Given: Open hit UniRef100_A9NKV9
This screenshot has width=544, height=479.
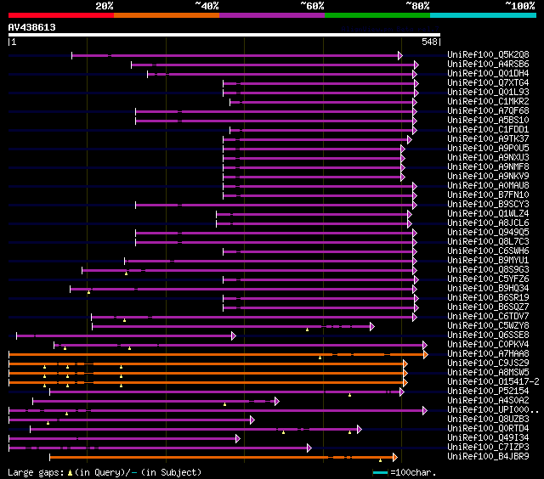Looking at the screenshot, I should coord(488,176).
